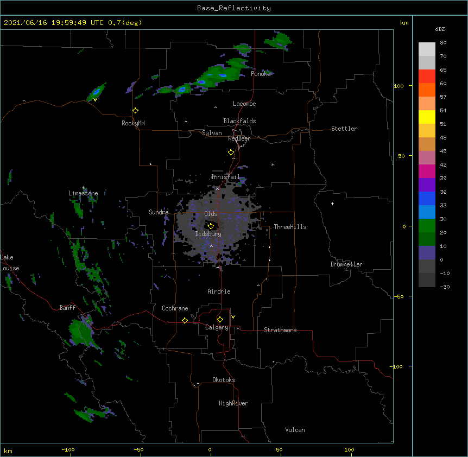468x457 pixels.
Task: Select the light gray 70 dBZ legend swatch
Action: coord(427,62)
